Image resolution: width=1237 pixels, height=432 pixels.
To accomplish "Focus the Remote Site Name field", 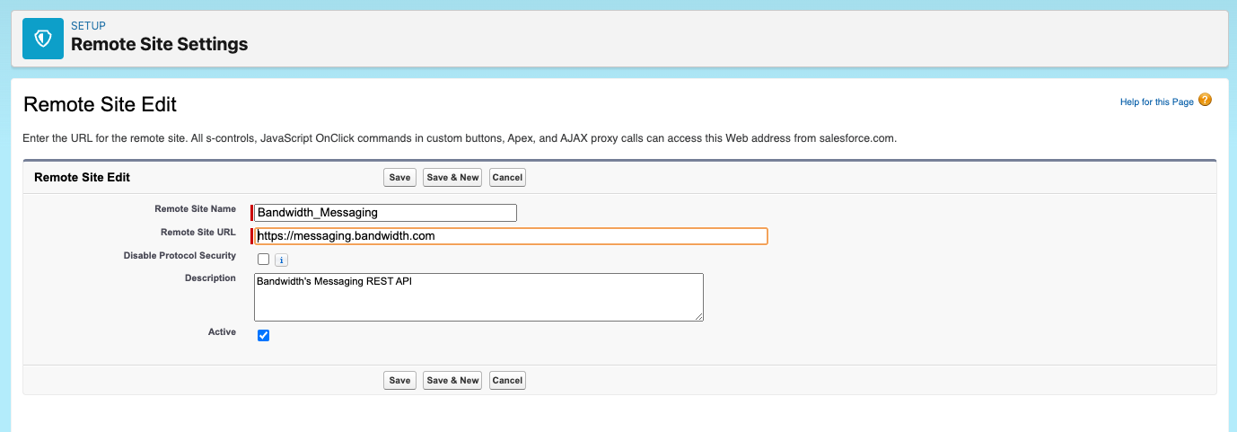I will pyautogui.click(x=386, y=213).
